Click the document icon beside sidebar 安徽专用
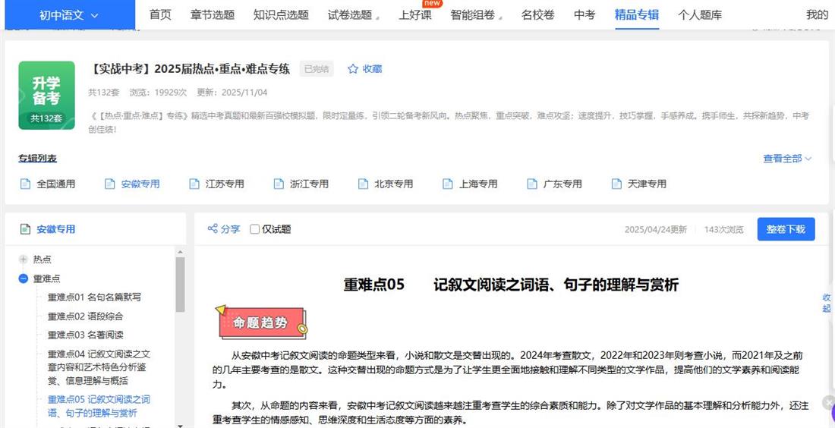The height and width of the screenshot is (428, 835). point(25,229)
